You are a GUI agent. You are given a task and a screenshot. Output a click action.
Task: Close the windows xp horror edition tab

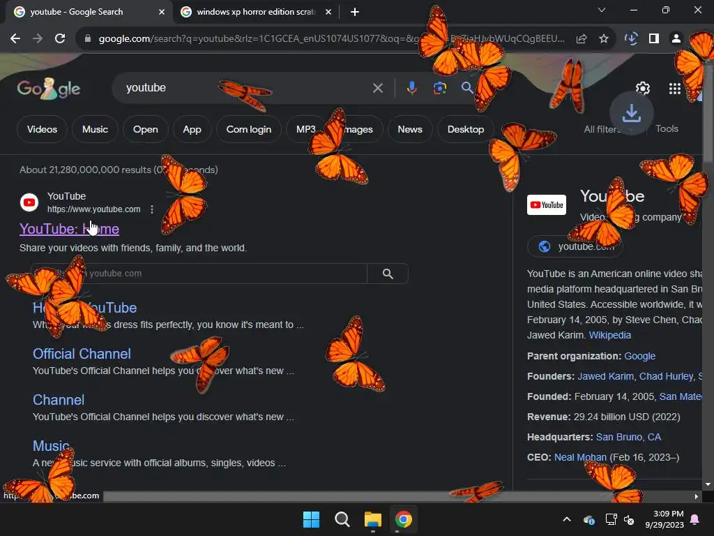(328, 13)
